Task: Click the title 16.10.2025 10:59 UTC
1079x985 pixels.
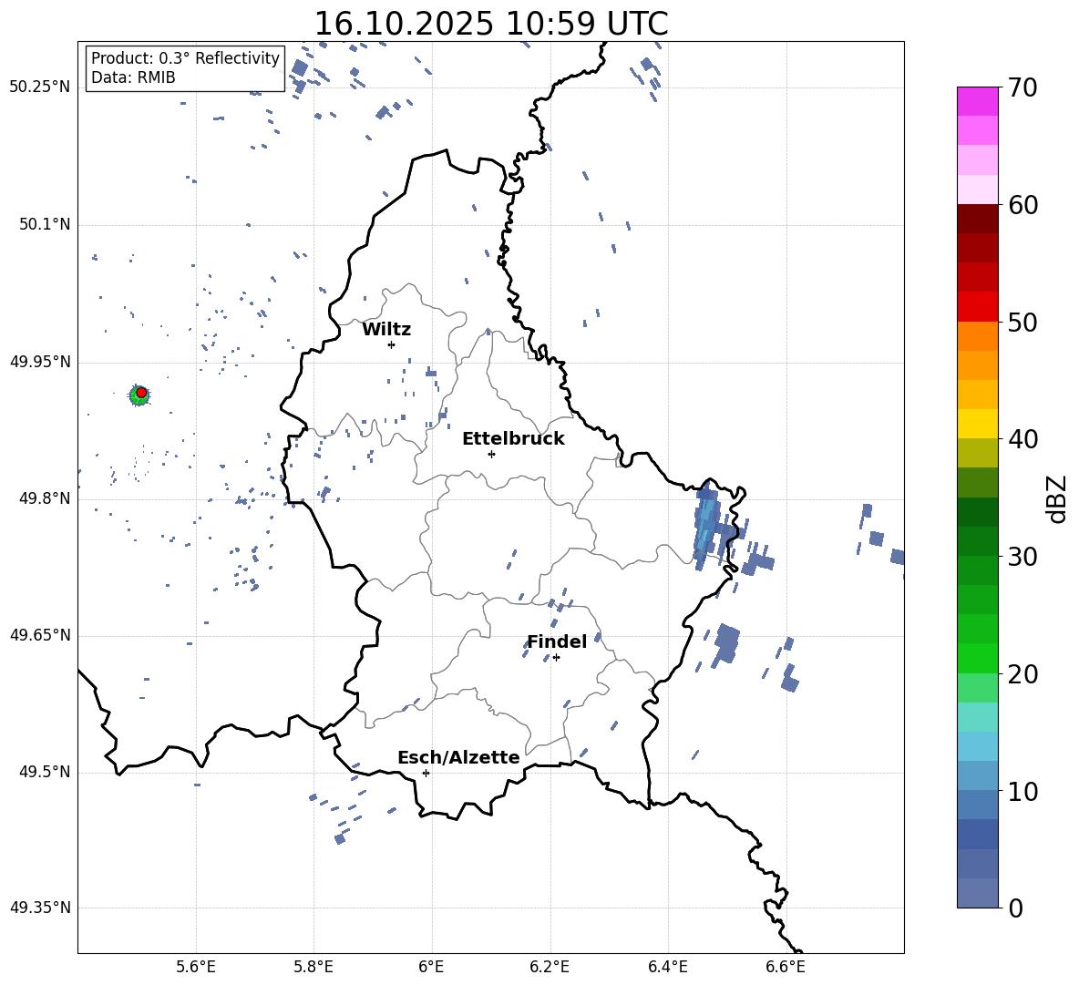Action: click(x=491, y=24)
